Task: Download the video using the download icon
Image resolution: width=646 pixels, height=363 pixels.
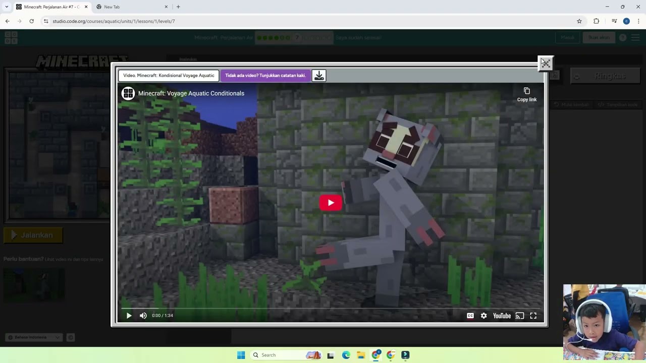Action: [319, 76]
